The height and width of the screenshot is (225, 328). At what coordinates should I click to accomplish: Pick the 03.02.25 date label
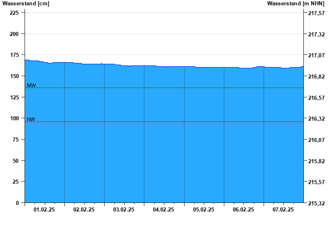(124, 209)
